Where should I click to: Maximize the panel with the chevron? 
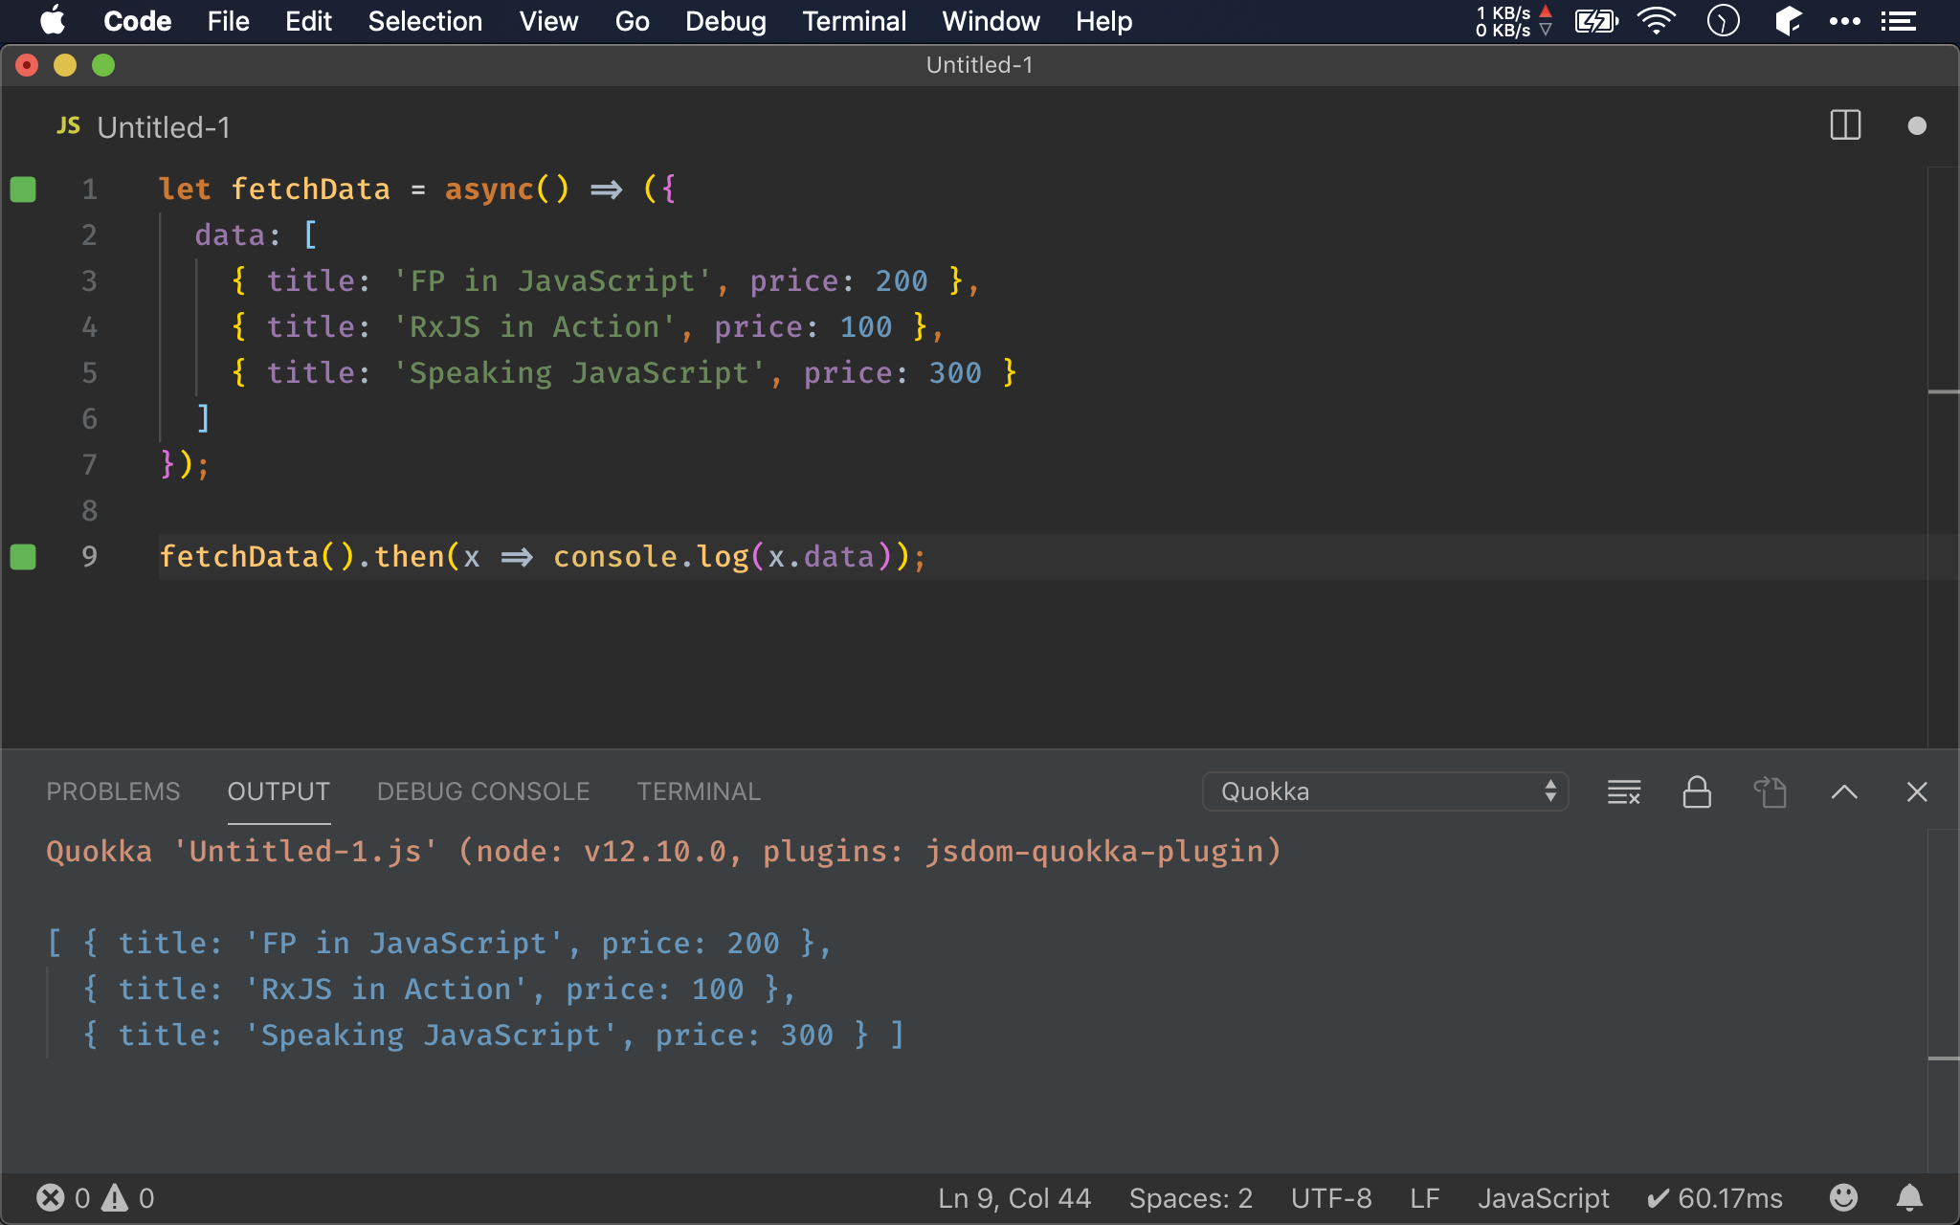[x=1844, y=792]
